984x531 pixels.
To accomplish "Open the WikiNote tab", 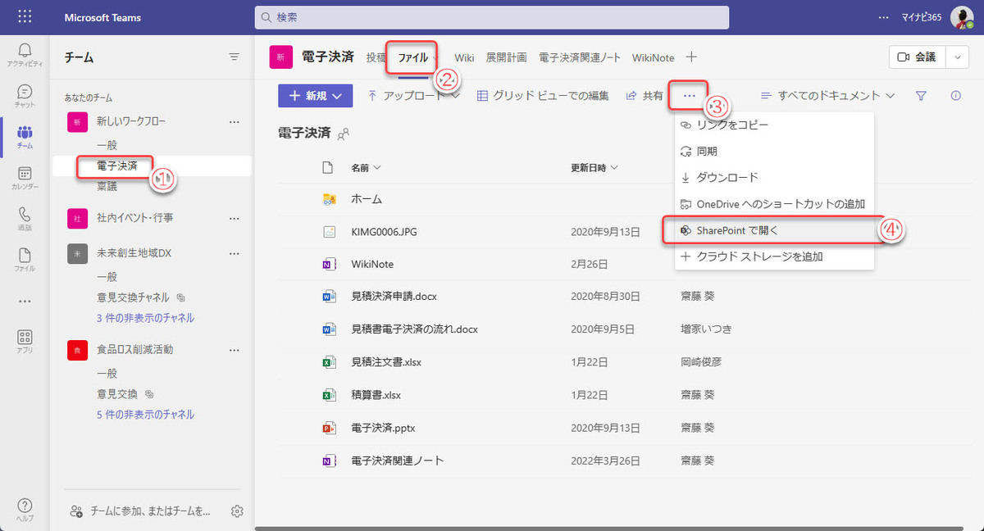I will 653,58.
